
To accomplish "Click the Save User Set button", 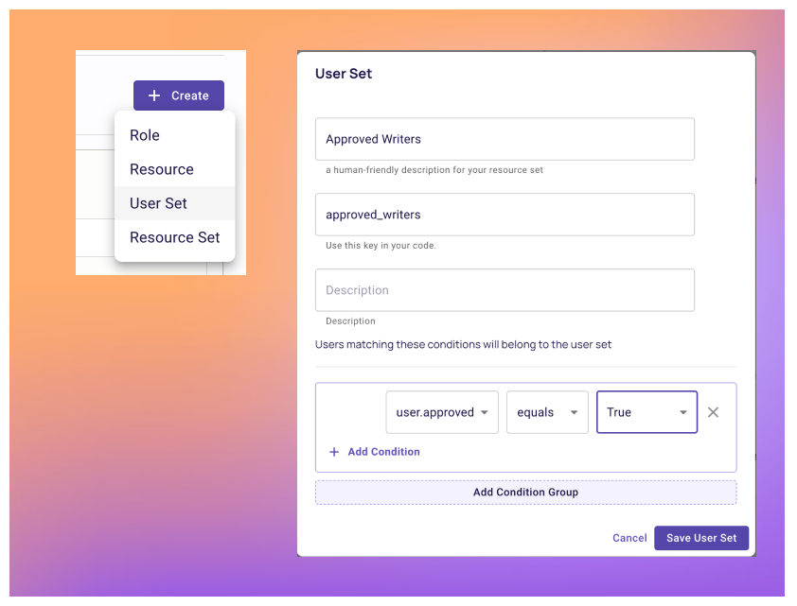I will pyautogui.click(x=700, y=537).
